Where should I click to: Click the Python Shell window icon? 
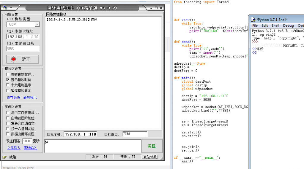click(x=253, y=20)
